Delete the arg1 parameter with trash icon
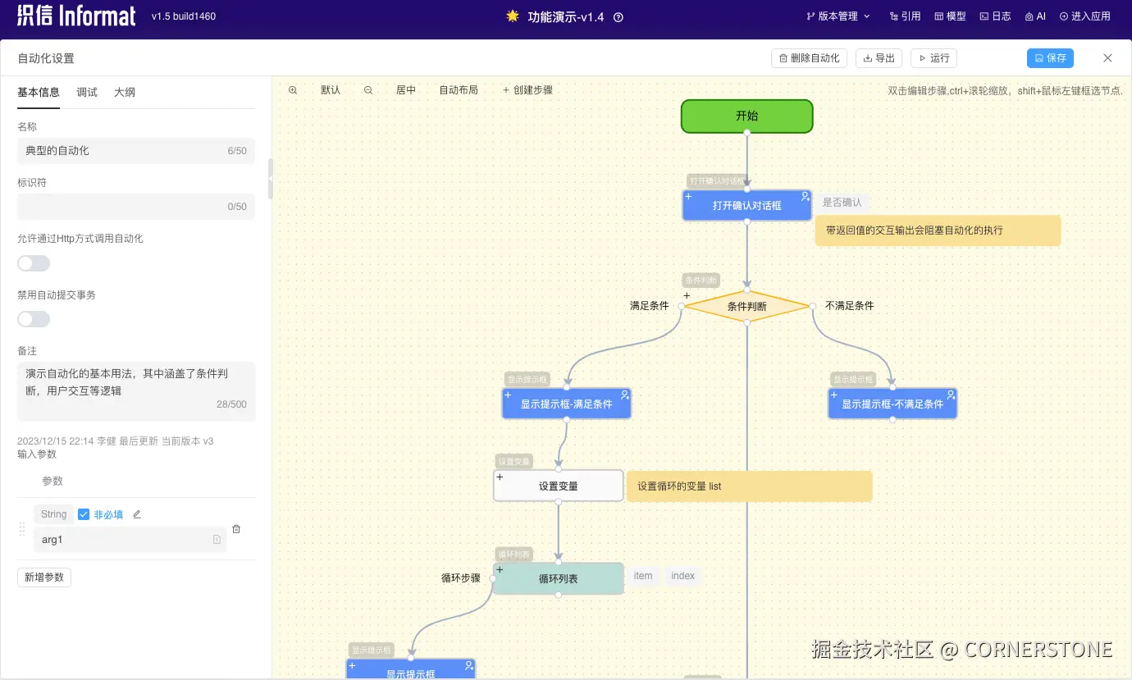The width and height of the screenshot is (1132, 680). 236,529
